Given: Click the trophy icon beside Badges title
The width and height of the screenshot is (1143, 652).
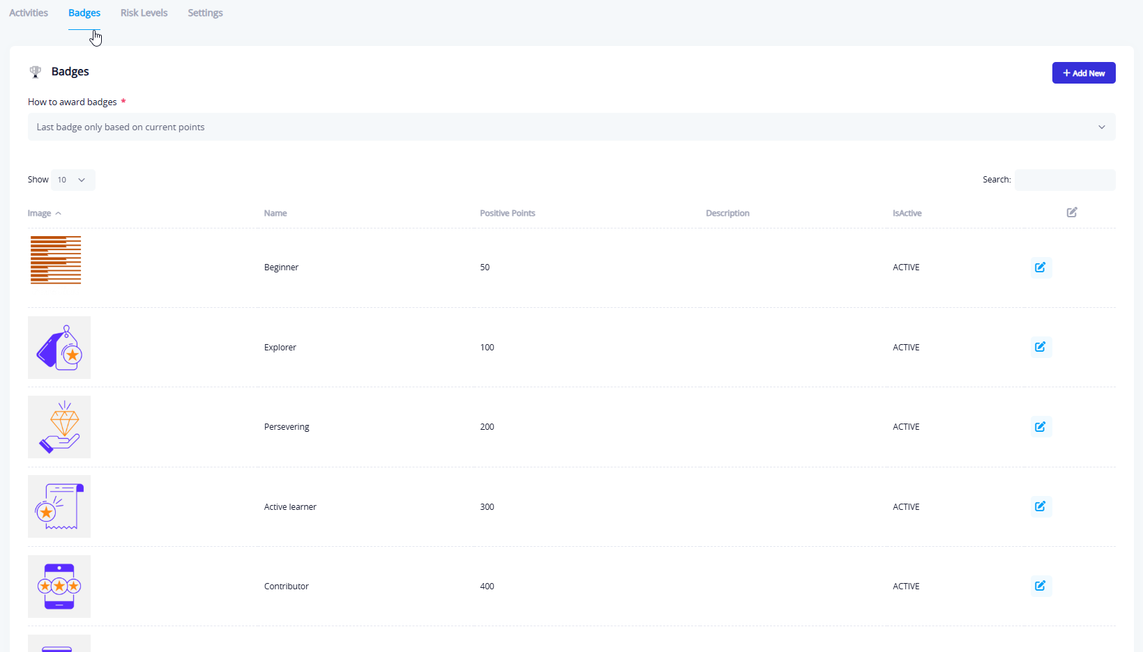Looking at the screenshot, I should (x=36, y=72).
